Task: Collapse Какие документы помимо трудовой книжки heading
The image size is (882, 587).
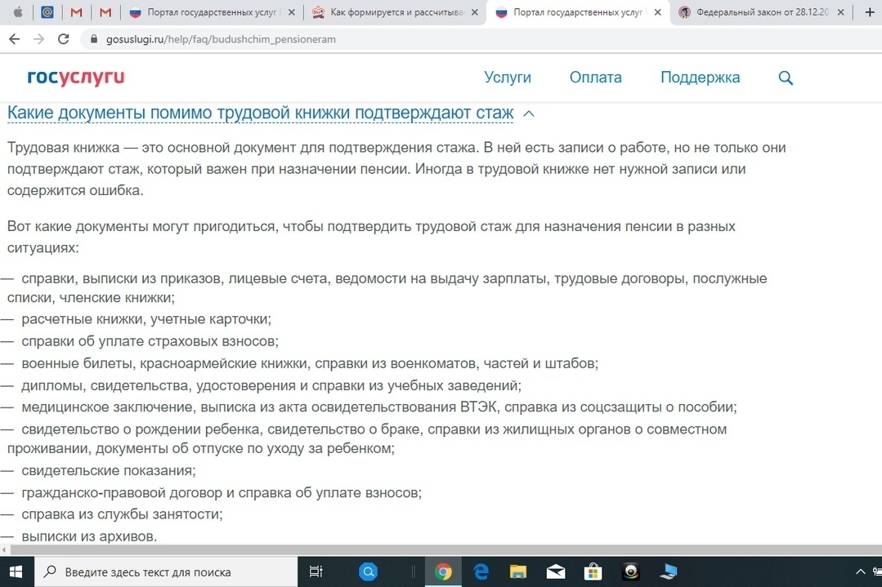Action: (x=261, y=113)
